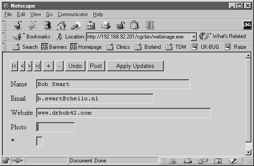Click the Location URL text box
Screen dimensions: 254x166
tap(139, 37)
